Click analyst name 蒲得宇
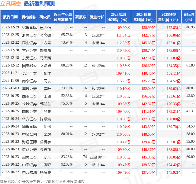The height and width of the screenshot is (184, 196). pyautogui.click(x=45, y=142)
